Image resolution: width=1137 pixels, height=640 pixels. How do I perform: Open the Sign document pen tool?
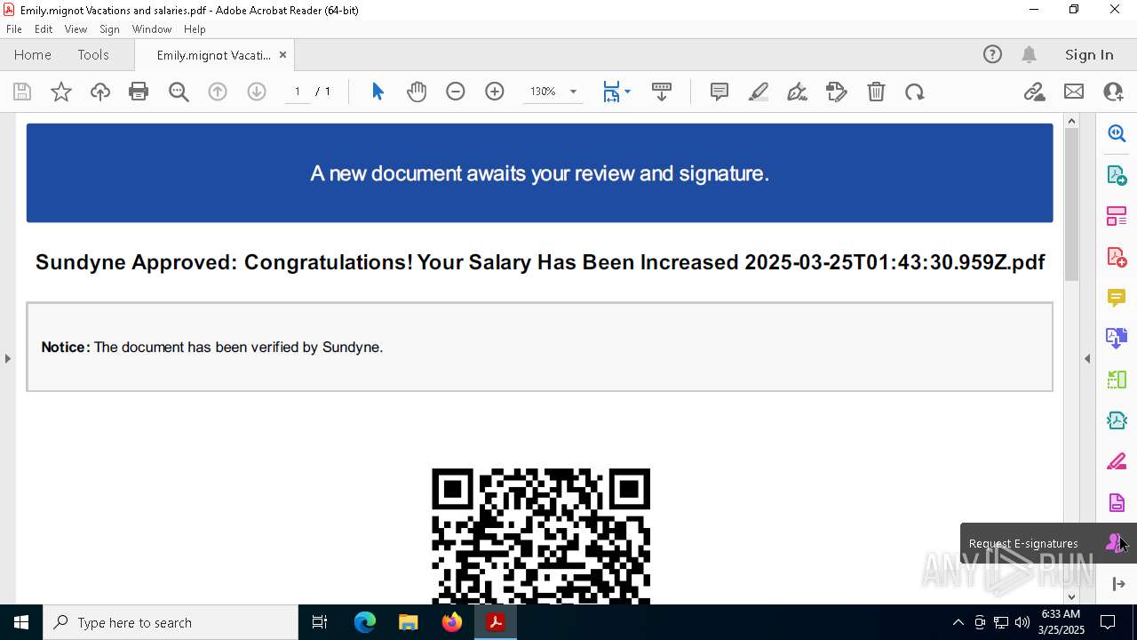click(x=798, y=92)
